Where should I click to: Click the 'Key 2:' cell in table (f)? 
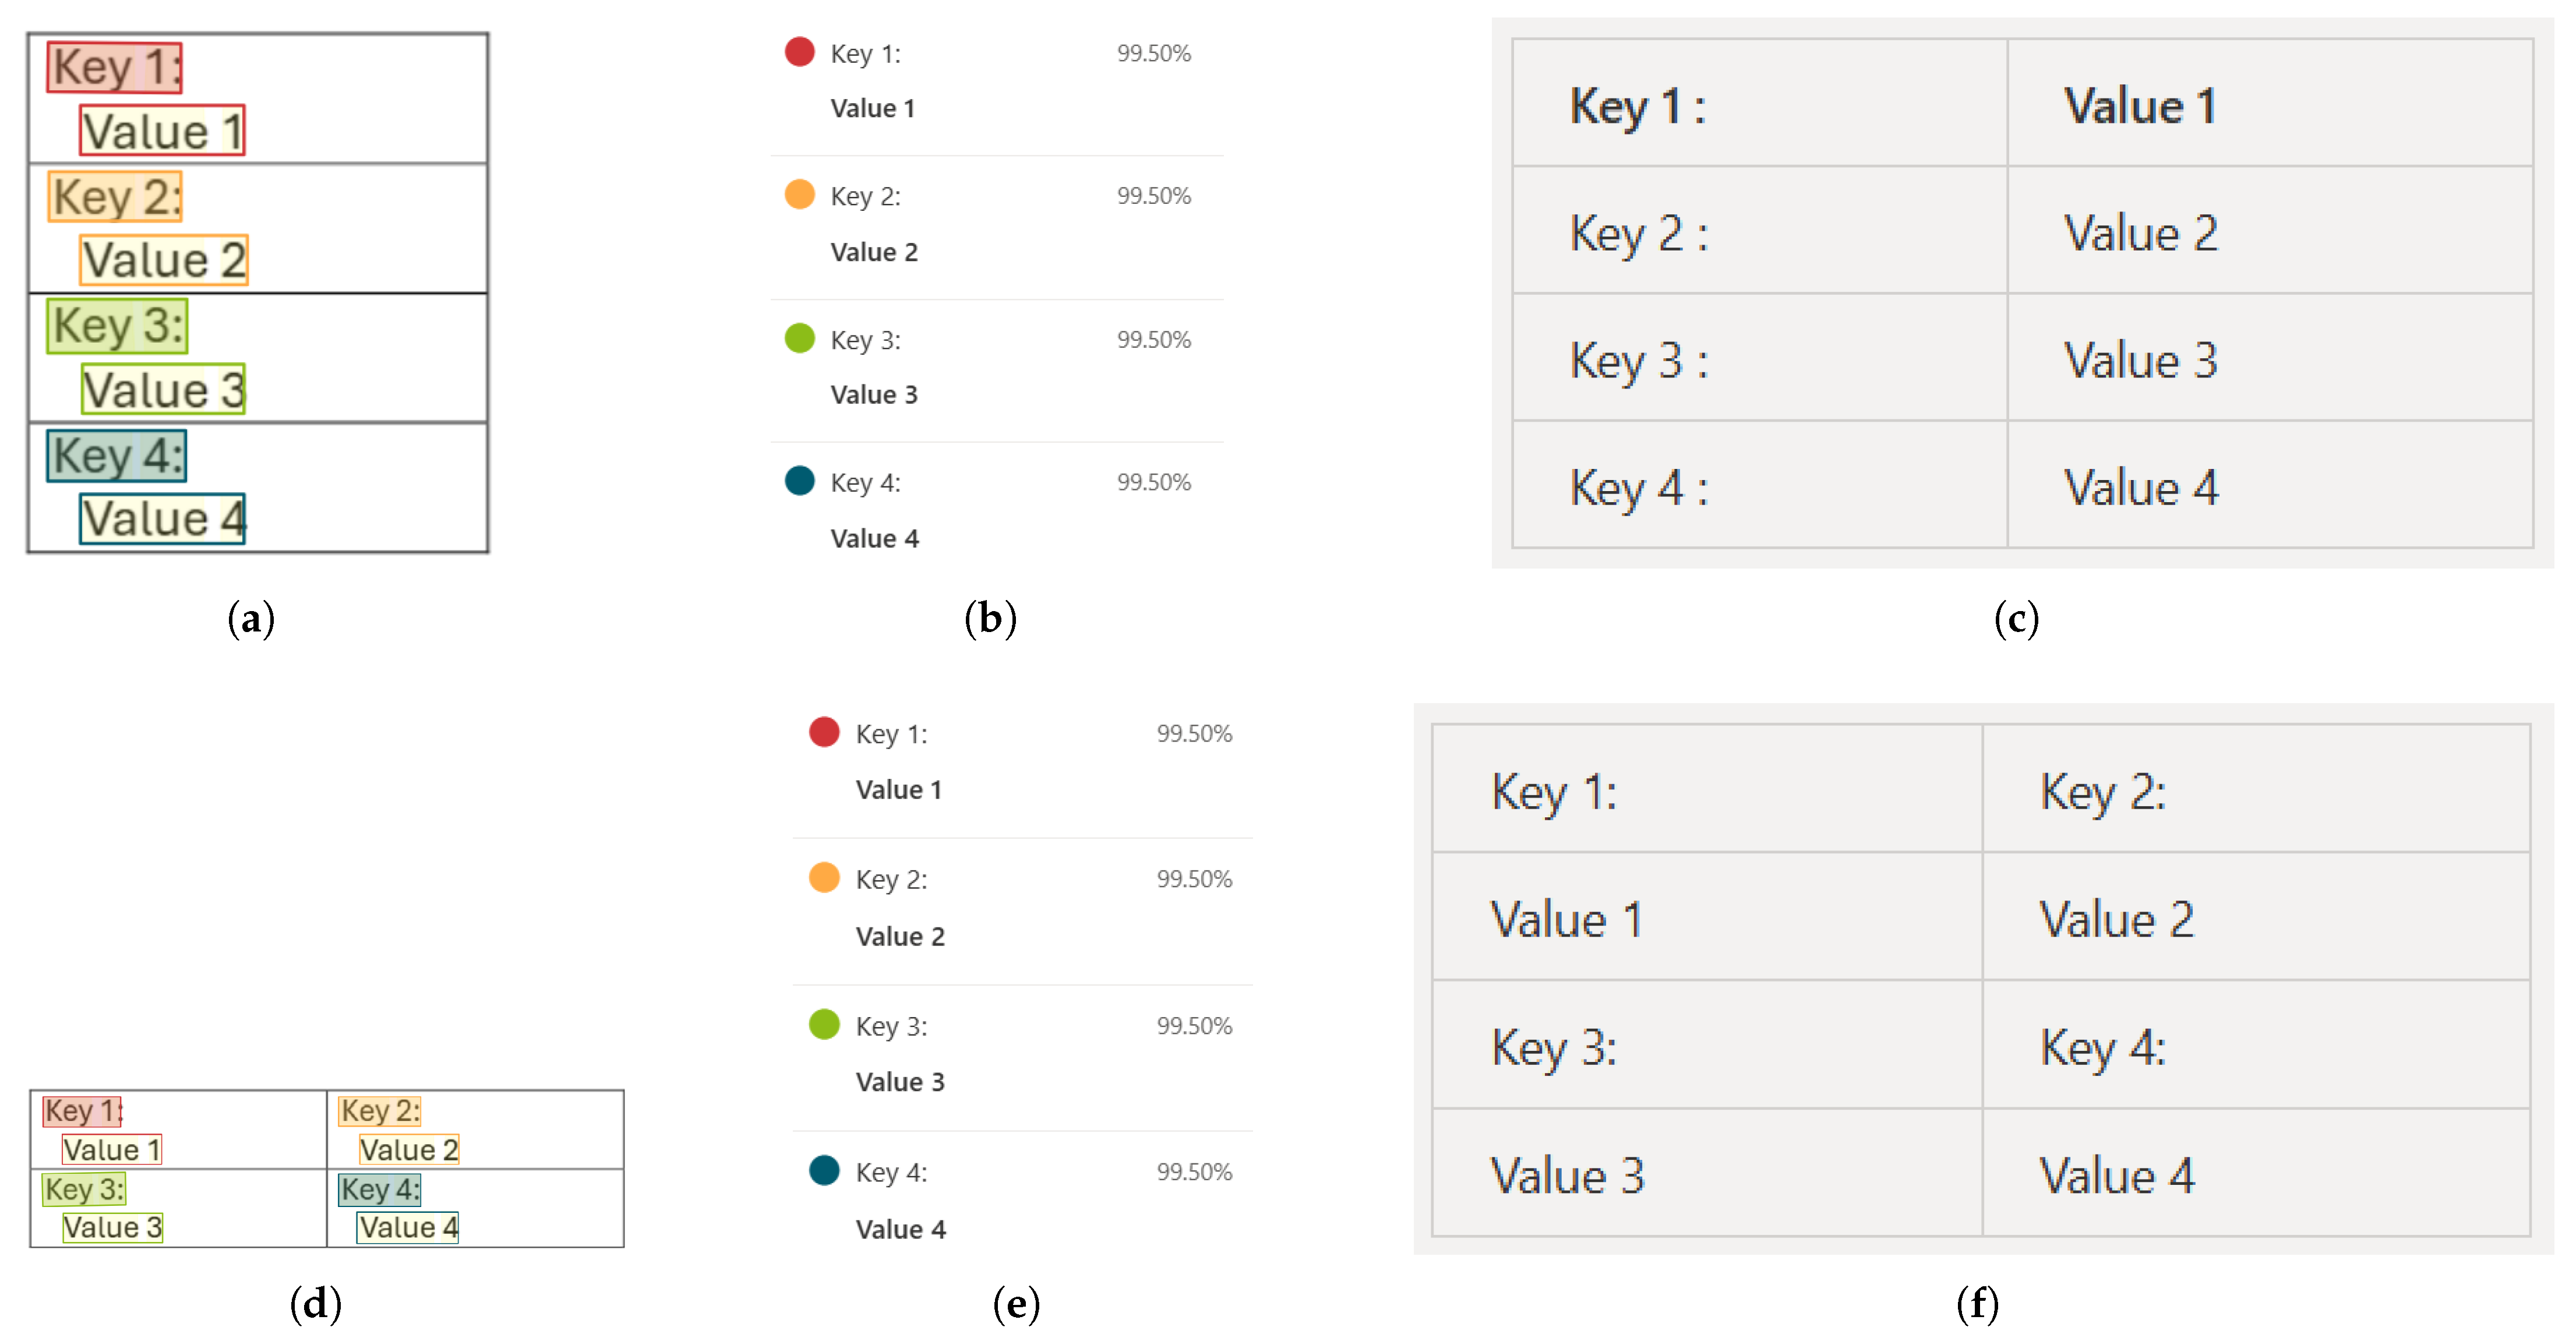coord(2102,792)
